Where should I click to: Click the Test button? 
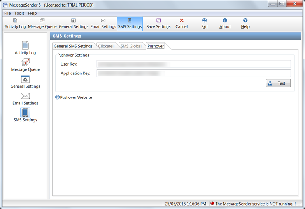pos(278,83)
